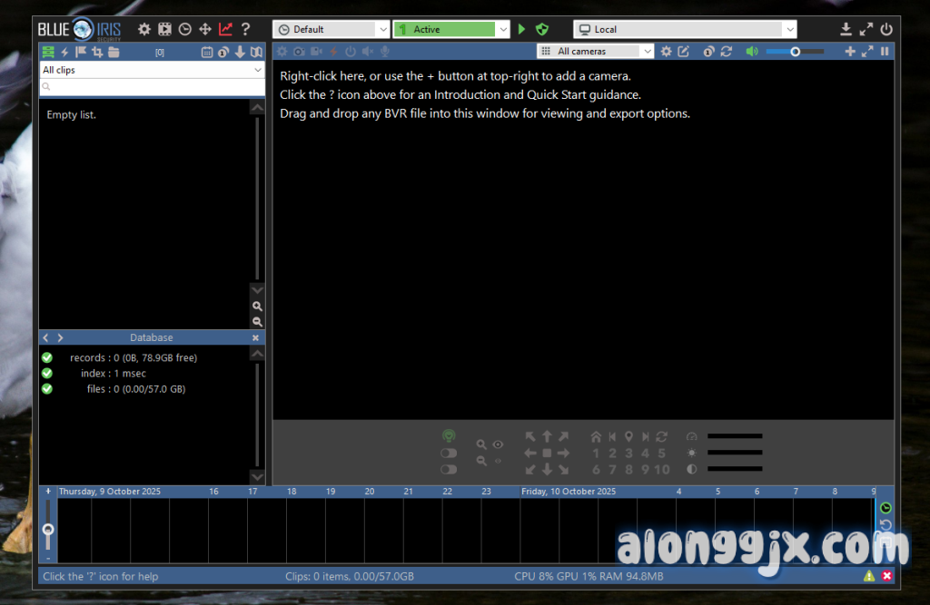The width and height of the screenshot is (930, 605).
Task: Toggle the green speaker audio icon
Action: 751,52
